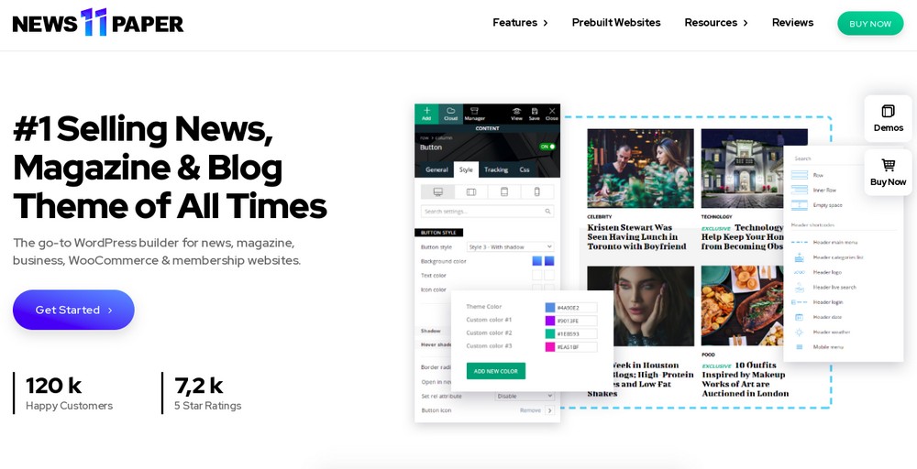
Task: Select the Mobile menu shortcode icon
Action: point(799,347)
